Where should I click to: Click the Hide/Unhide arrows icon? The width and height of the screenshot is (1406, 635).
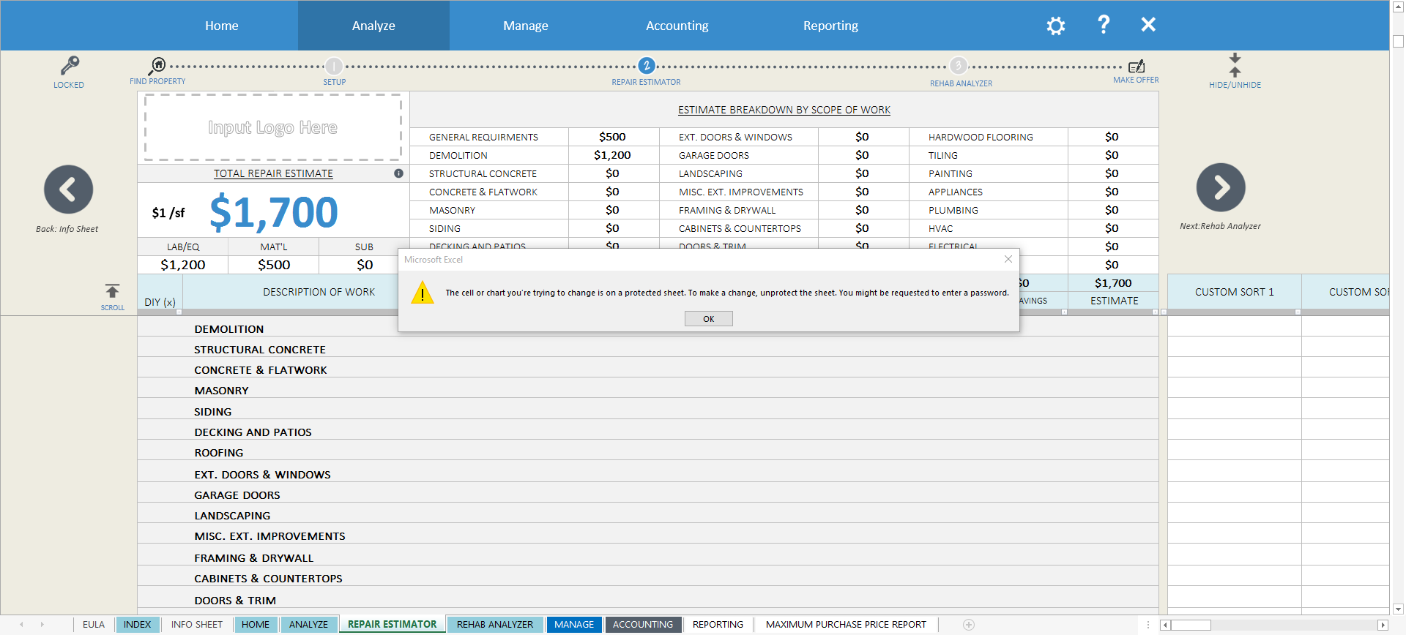click(x=1235, y=65)
